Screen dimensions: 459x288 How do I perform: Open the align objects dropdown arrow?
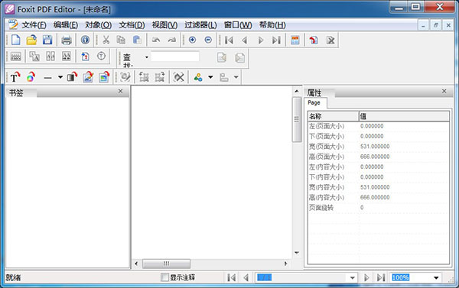click(x=236, y=77)
